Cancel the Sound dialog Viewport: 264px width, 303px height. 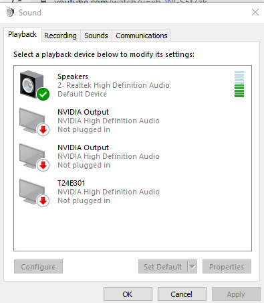click(182, 294)
